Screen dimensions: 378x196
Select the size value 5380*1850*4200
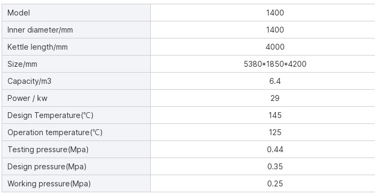(x=275, y=64)
